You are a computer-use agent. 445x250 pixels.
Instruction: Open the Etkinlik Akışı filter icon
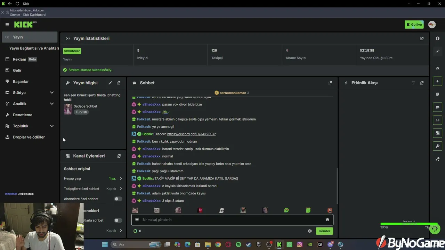coord(413,83)
